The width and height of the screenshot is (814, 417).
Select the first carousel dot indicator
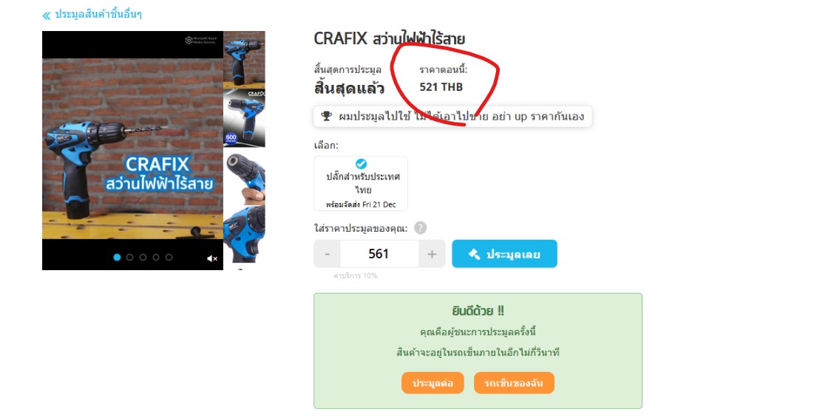point(117,257)
